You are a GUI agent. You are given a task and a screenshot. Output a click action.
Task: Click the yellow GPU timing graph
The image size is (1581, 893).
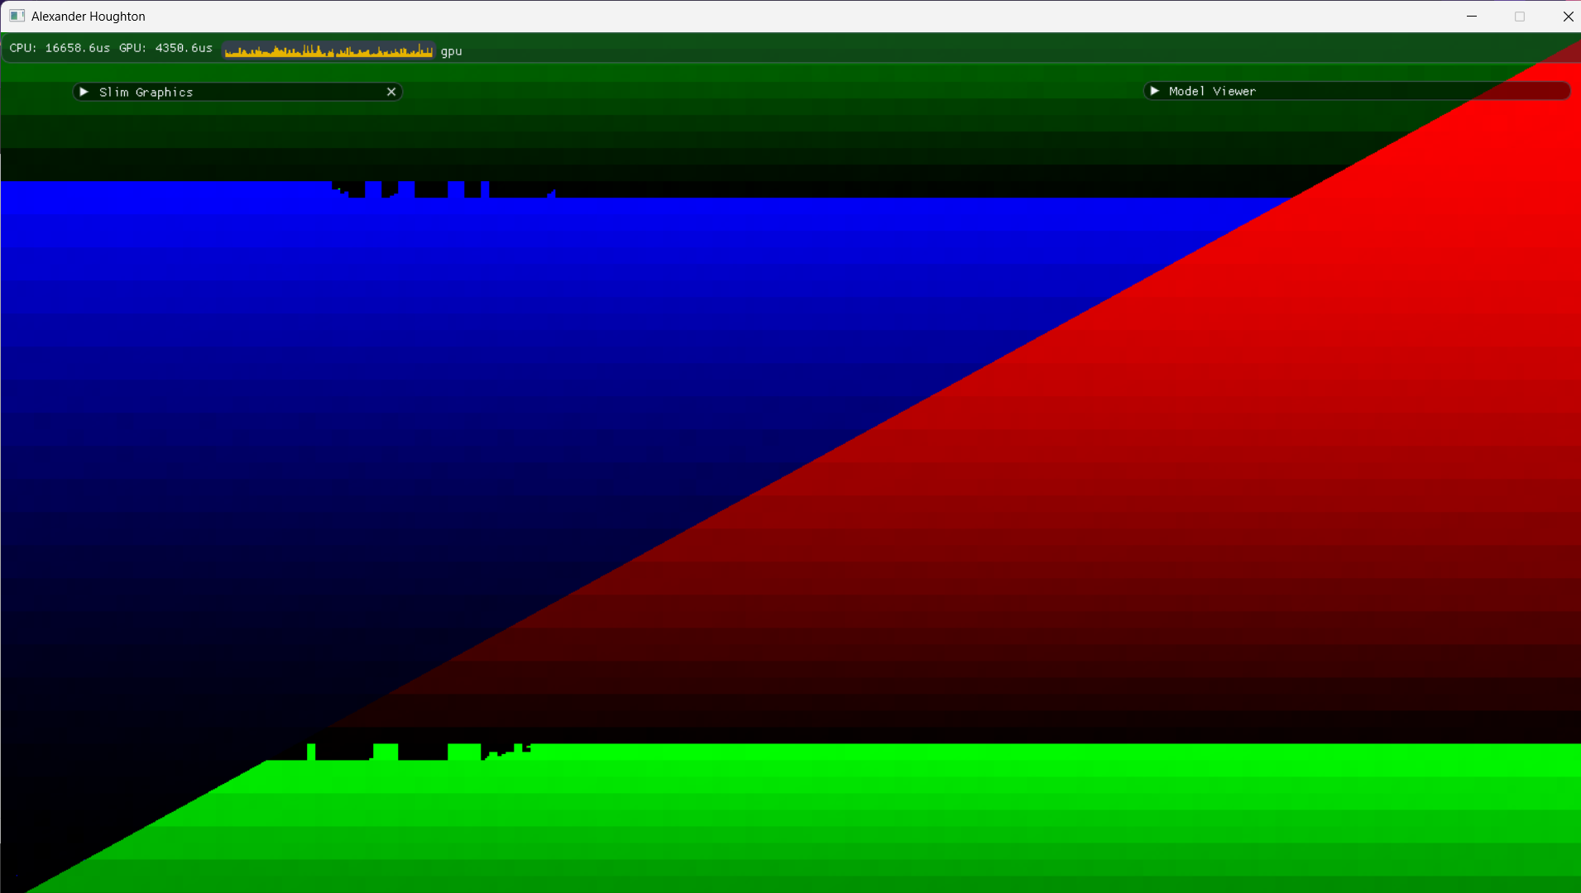click(328, 50)
